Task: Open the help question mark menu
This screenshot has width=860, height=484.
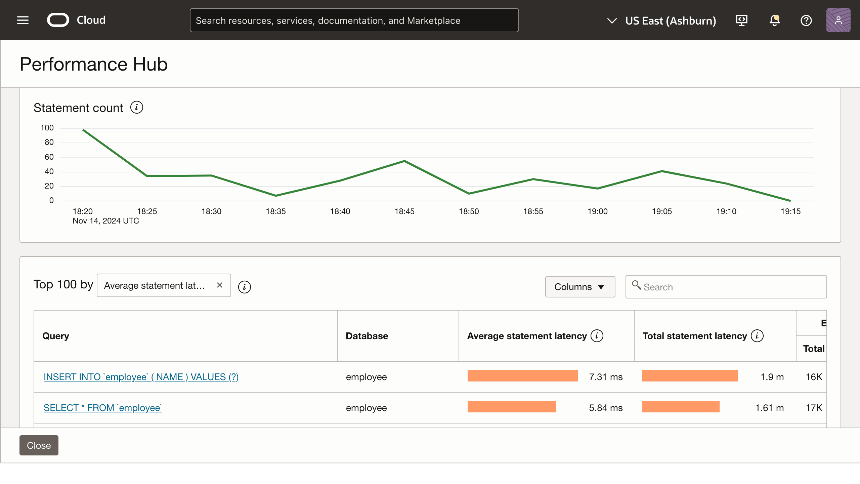Action: tap(806, 21)
